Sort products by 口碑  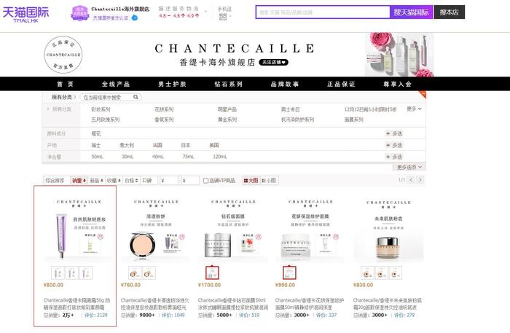(x=149, y=181)
